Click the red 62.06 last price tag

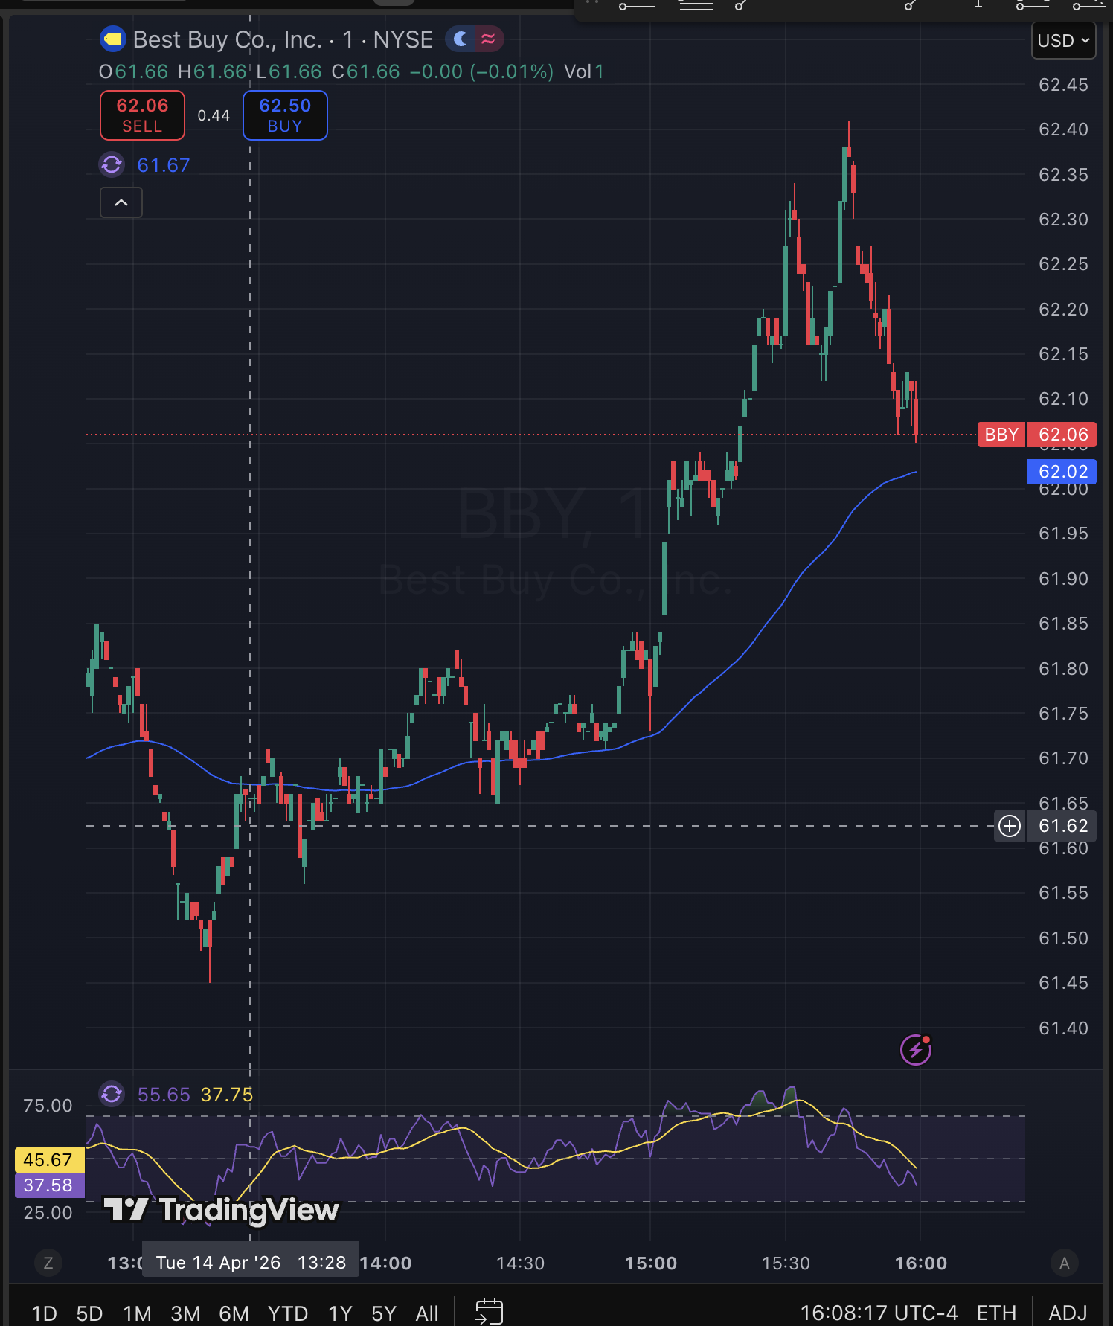[x=1062, y=435]
